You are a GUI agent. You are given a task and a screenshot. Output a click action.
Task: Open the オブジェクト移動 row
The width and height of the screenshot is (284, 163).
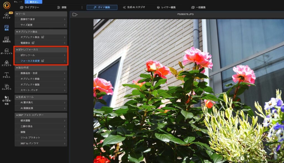[x=41, y=79]
